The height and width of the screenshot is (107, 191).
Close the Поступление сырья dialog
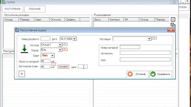pos(171,30)
